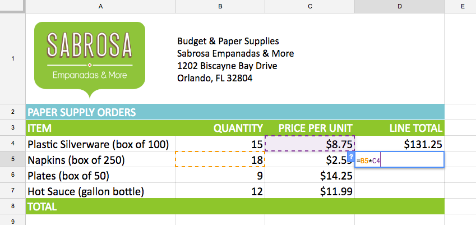The width and height of the screenshot is (476, 225).
Task: Select column D header
Action: pyautogui.click(x=399, y=6)
